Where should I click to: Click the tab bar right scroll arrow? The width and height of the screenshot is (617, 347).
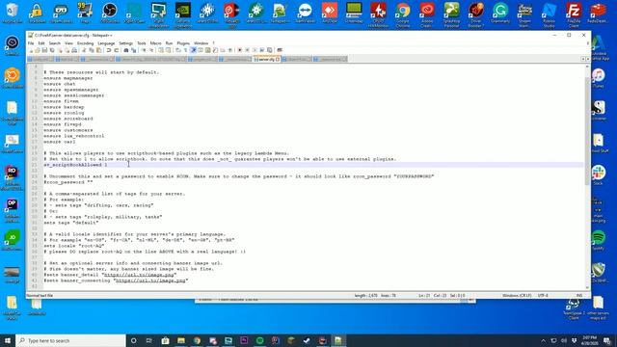pos(587,59)
